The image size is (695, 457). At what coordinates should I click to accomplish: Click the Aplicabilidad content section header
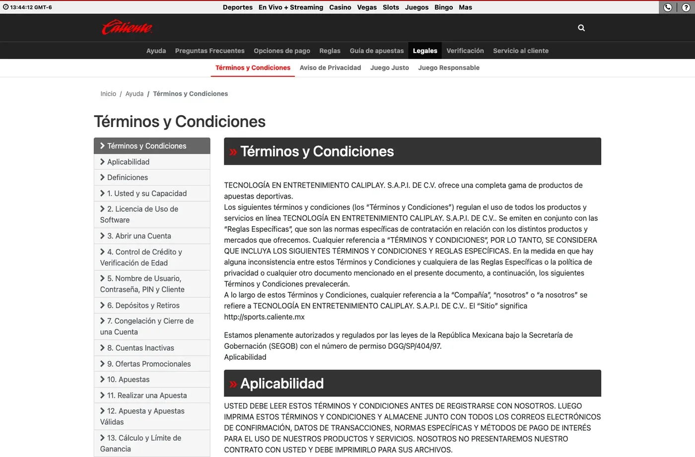click(x=413, y=383)
